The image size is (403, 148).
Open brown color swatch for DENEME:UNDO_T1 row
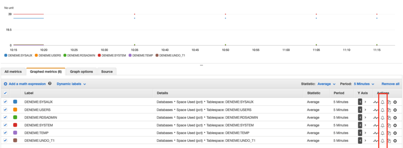[15, 140]
